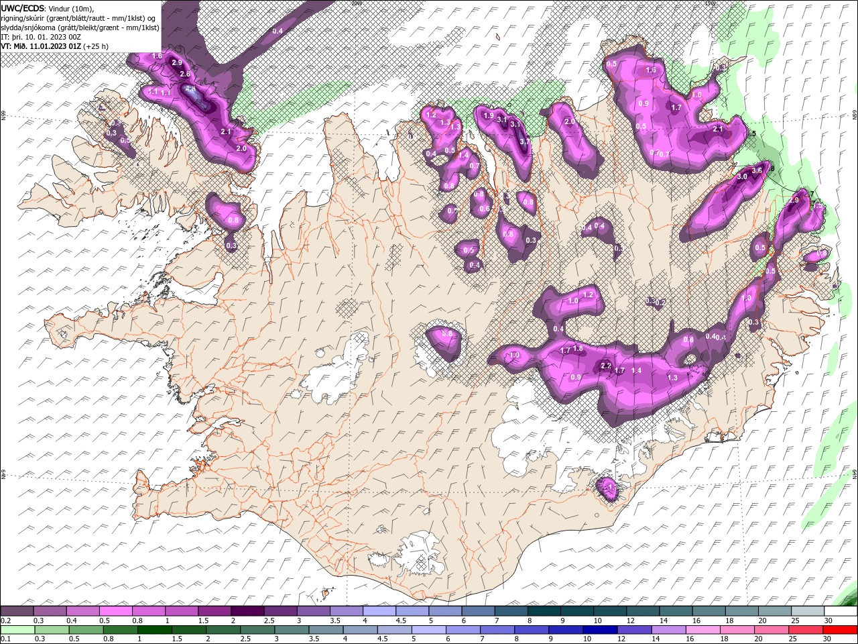Click the 1.9 snowfall value on the map

tap(489, 116)
